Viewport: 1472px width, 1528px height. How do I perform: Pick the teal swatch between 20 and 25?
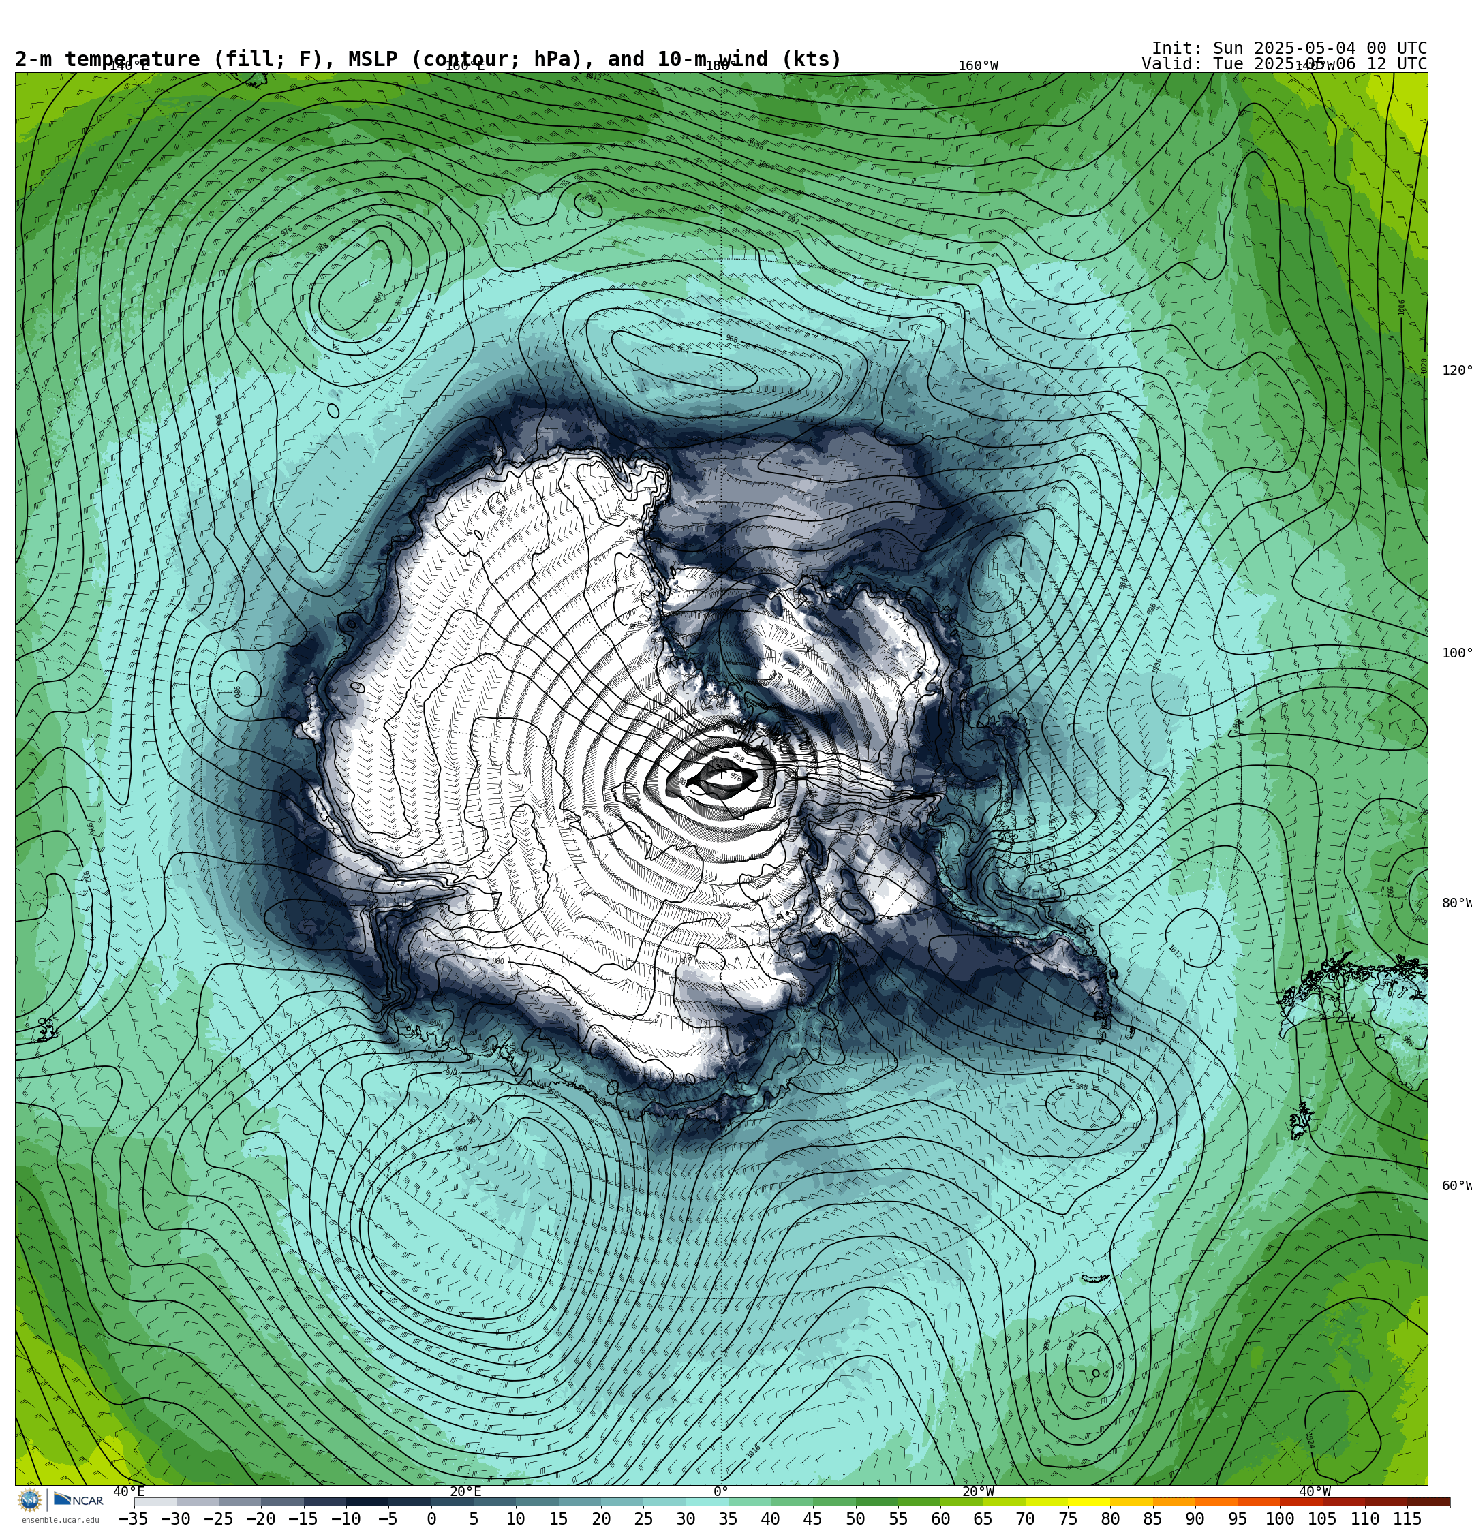coord(622,1501)
